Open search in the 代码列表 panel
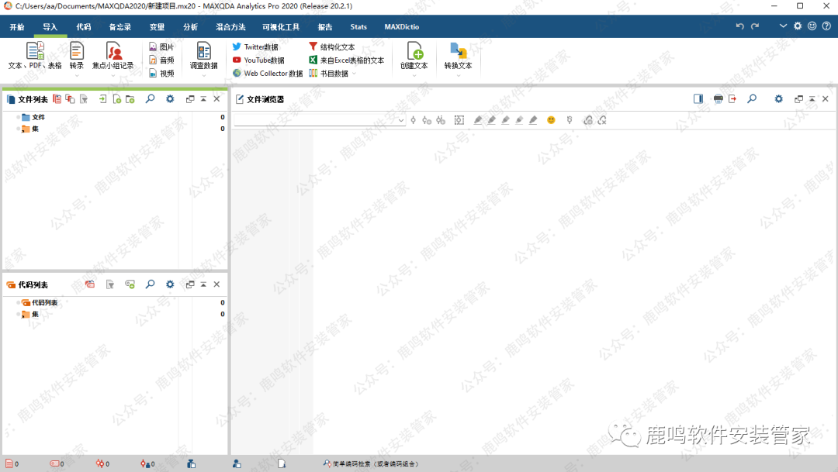Image resolution: width=838 pixels, height=472 pixels. pyautogui.click(x=151, y=284)
